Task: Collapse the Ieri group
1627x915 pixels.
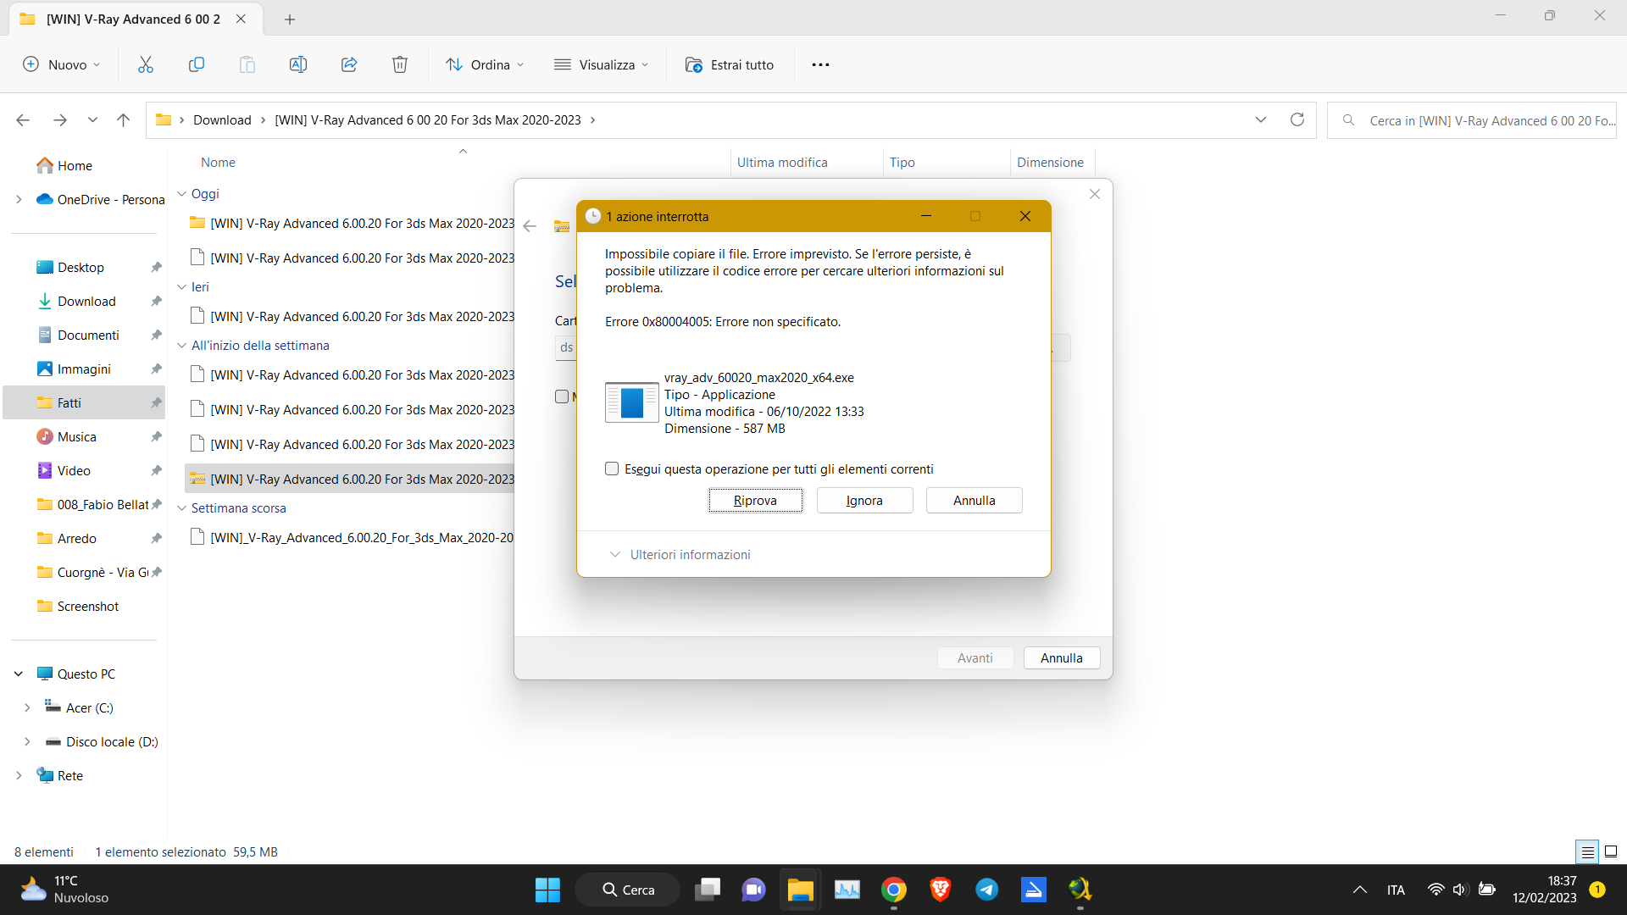Action: [x=181, y=287]
